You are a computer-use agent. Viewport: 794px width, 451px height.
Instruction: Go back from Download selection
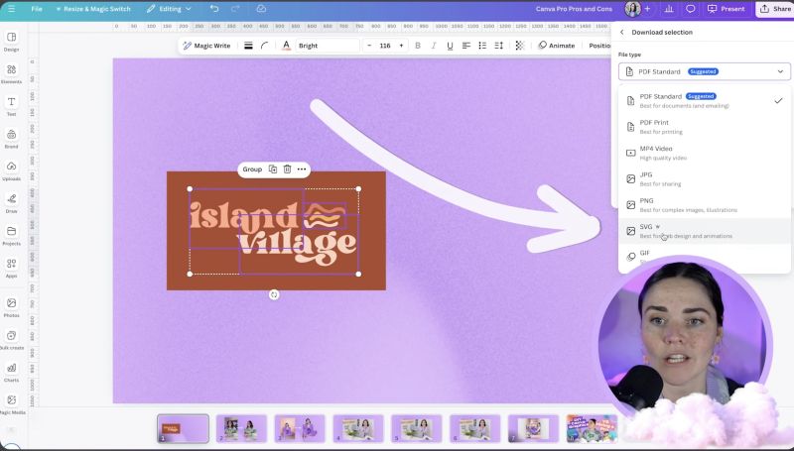point(622,32)
